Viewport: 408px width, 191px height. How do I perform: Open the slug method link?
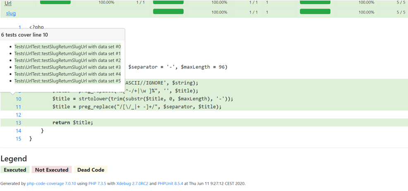[x=11, y=13]
